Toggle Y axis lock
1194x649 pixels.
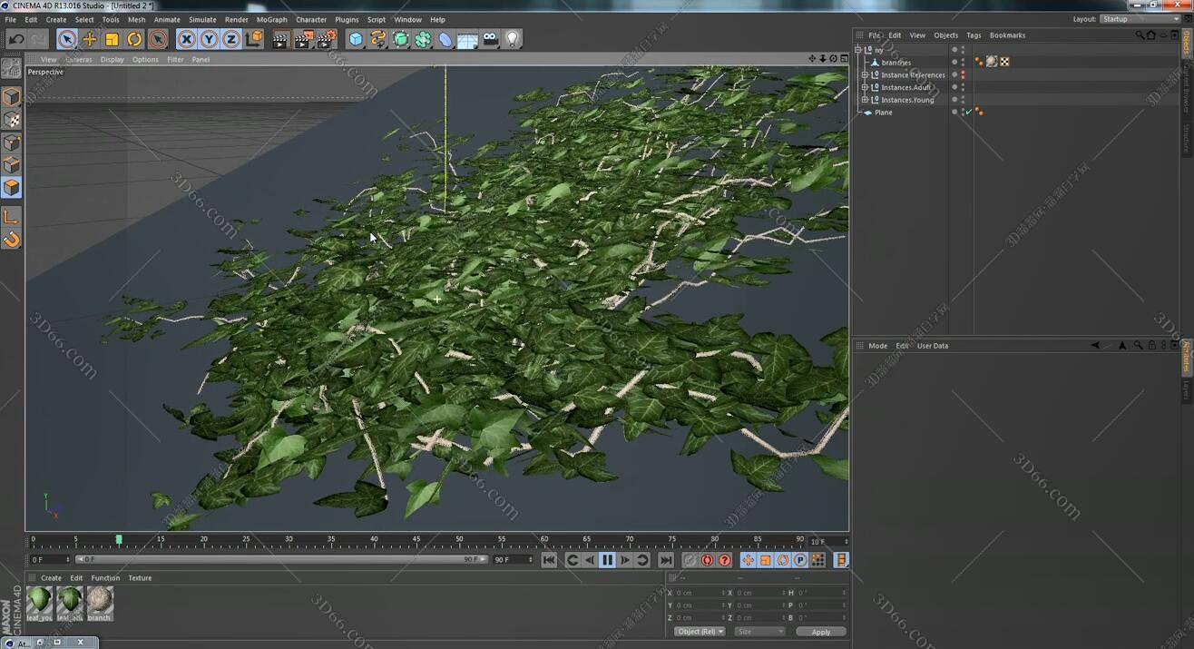(x=209, y=39)
